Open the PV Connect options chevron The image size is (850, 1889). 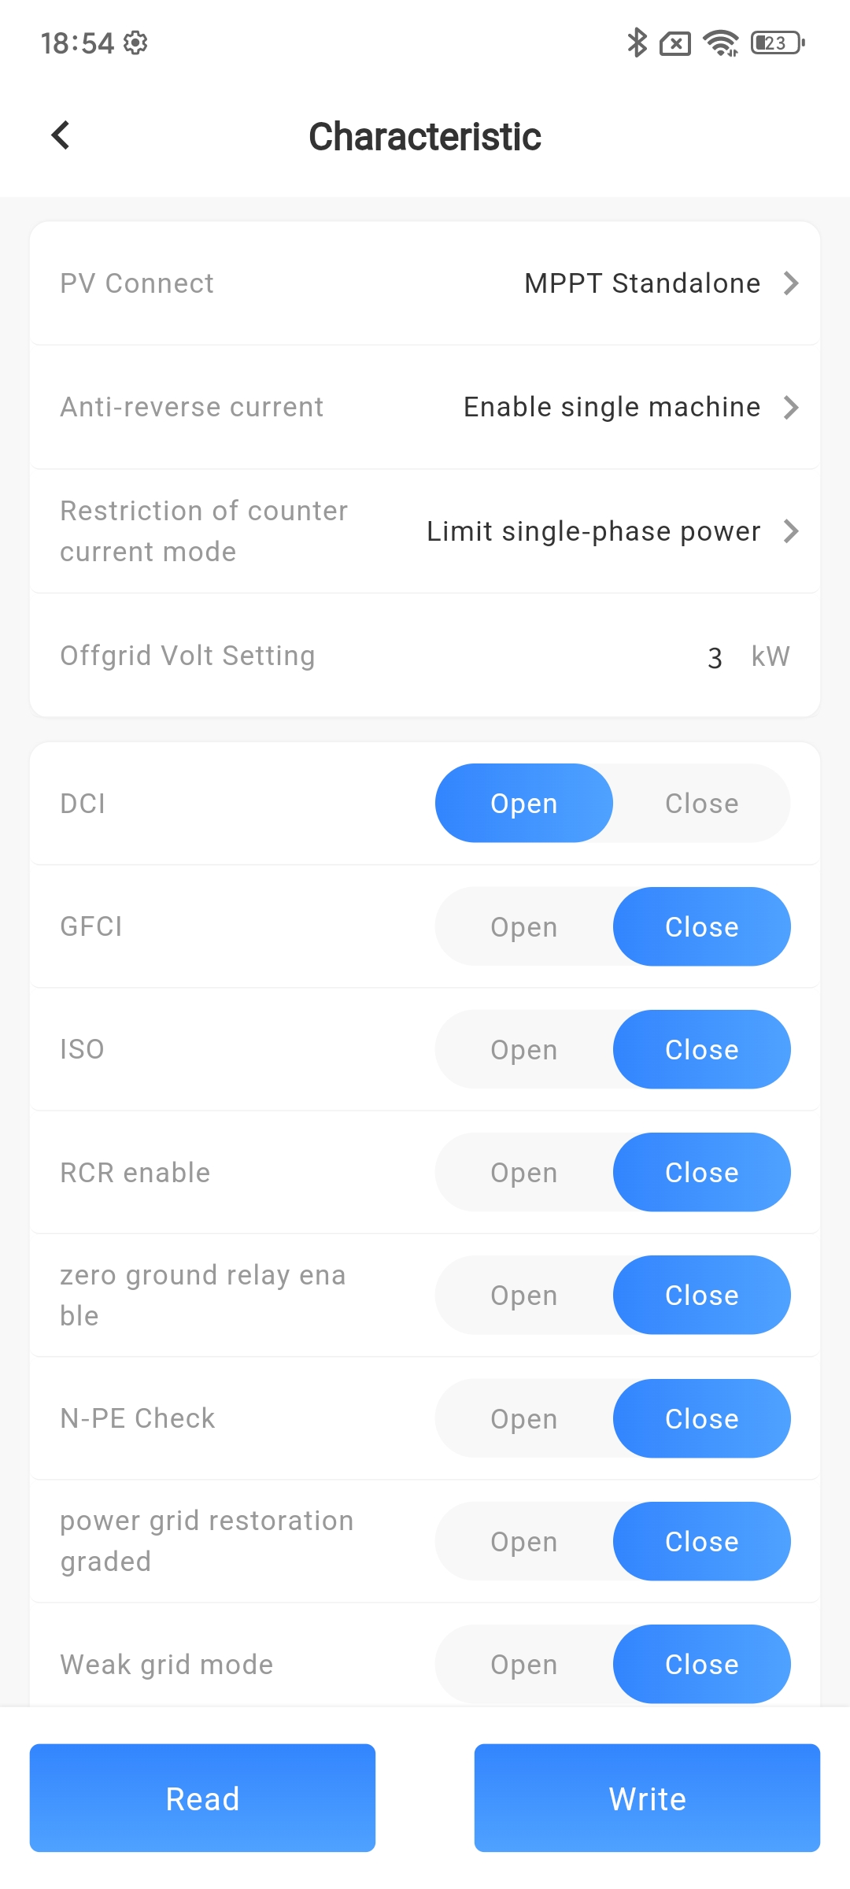pos(791,283)
